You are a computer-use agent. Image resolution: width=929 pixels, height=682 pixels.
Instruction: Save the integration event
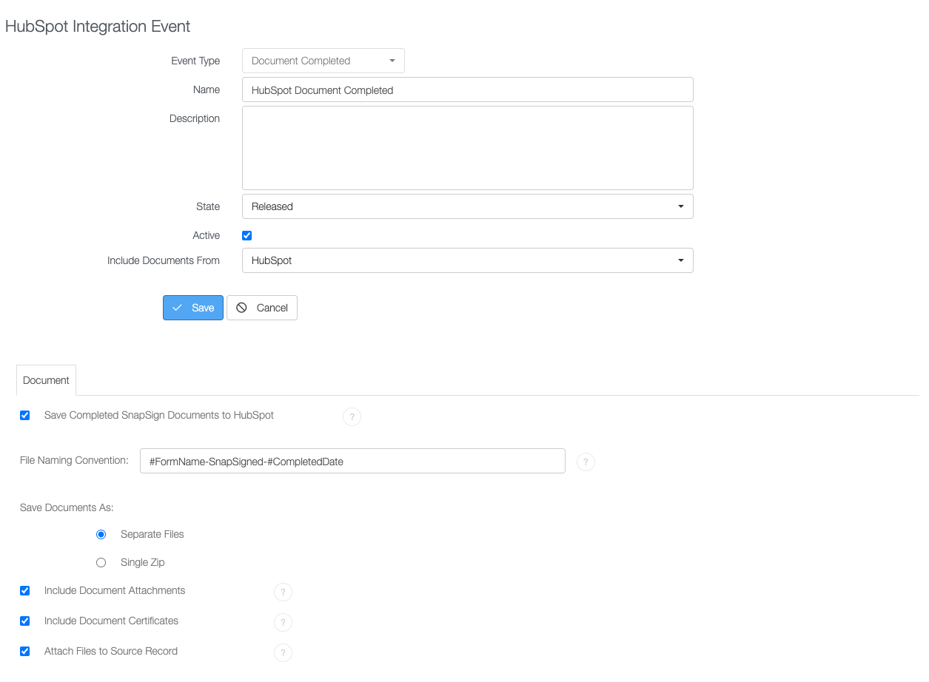point(193,308)
